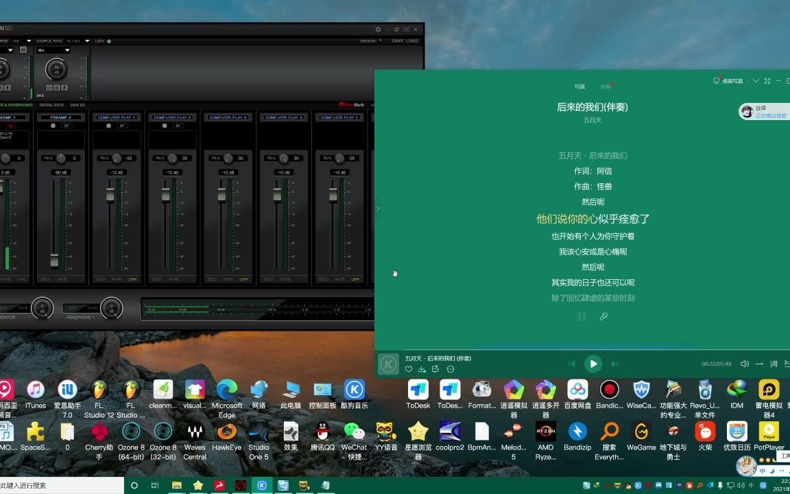Image resolution: width=790 pixels, height=494 pixels.
Task: Open the share icon in Kugou player
Action: [x=436, y=369]
